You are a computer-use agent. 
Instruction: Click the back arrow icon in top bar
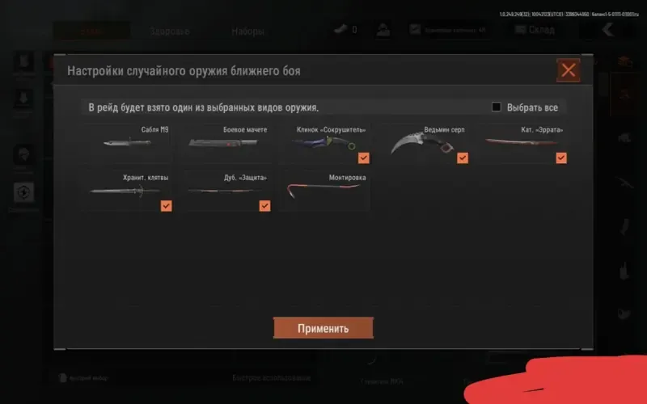608,30
